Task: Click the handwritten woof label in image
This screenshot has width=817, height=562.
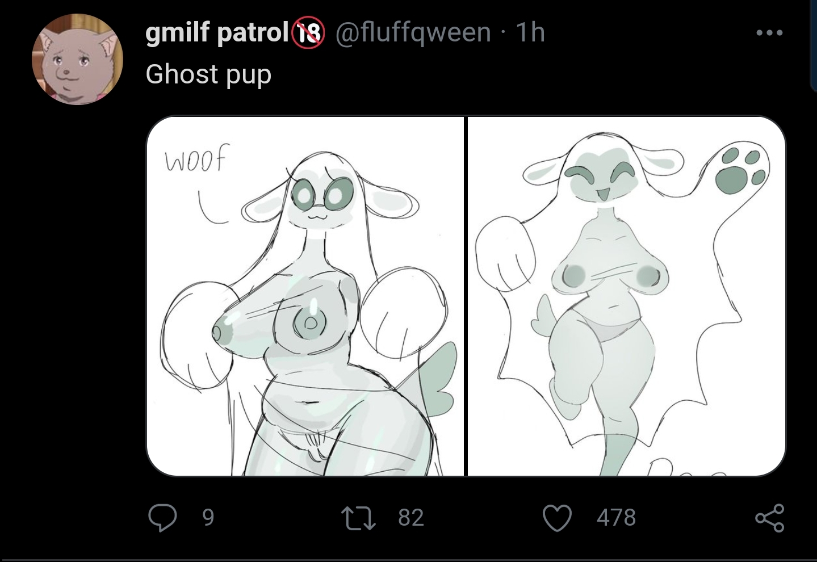Action: (195, 158)
